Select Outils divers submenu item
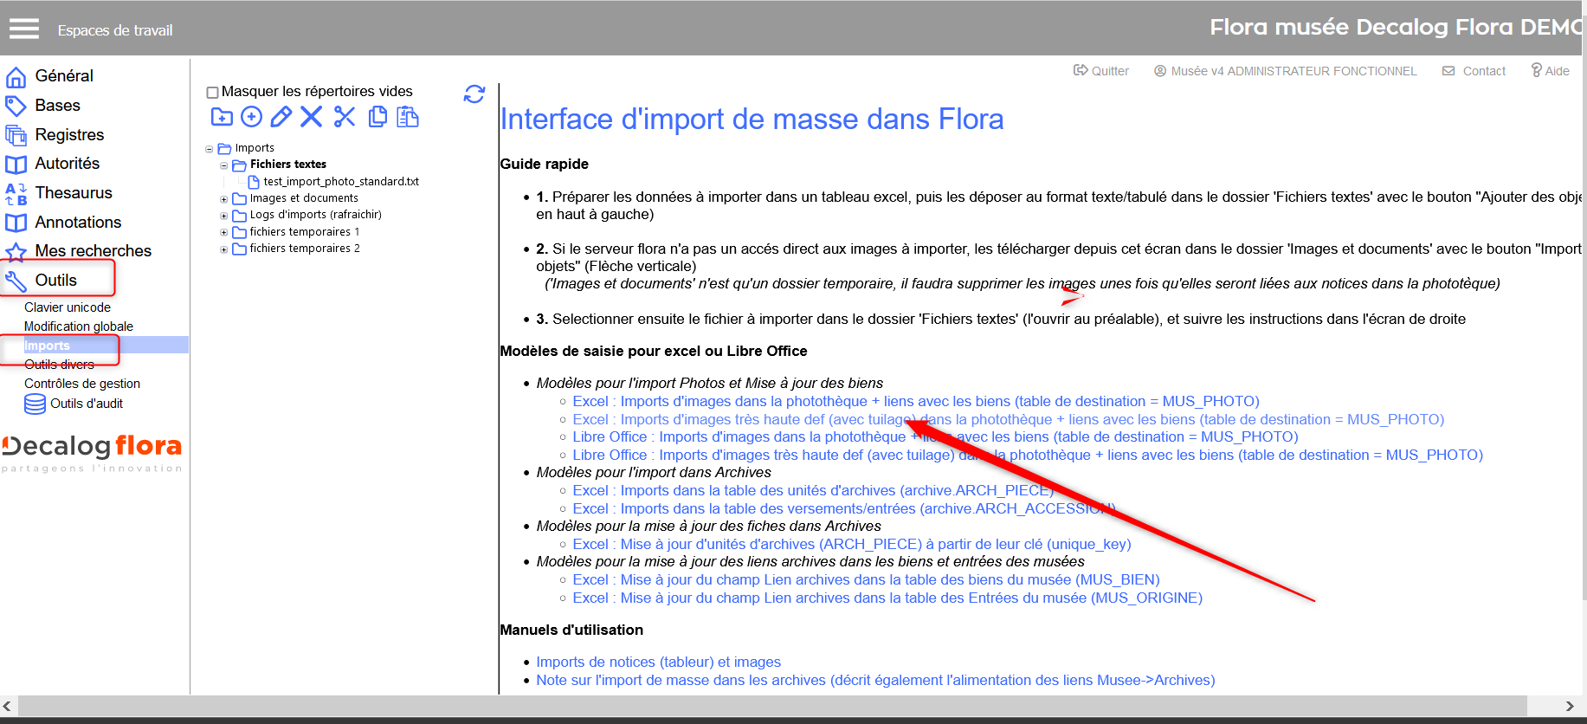The height and width of the screenshot is (724, 1587). [x=59, y=365]
